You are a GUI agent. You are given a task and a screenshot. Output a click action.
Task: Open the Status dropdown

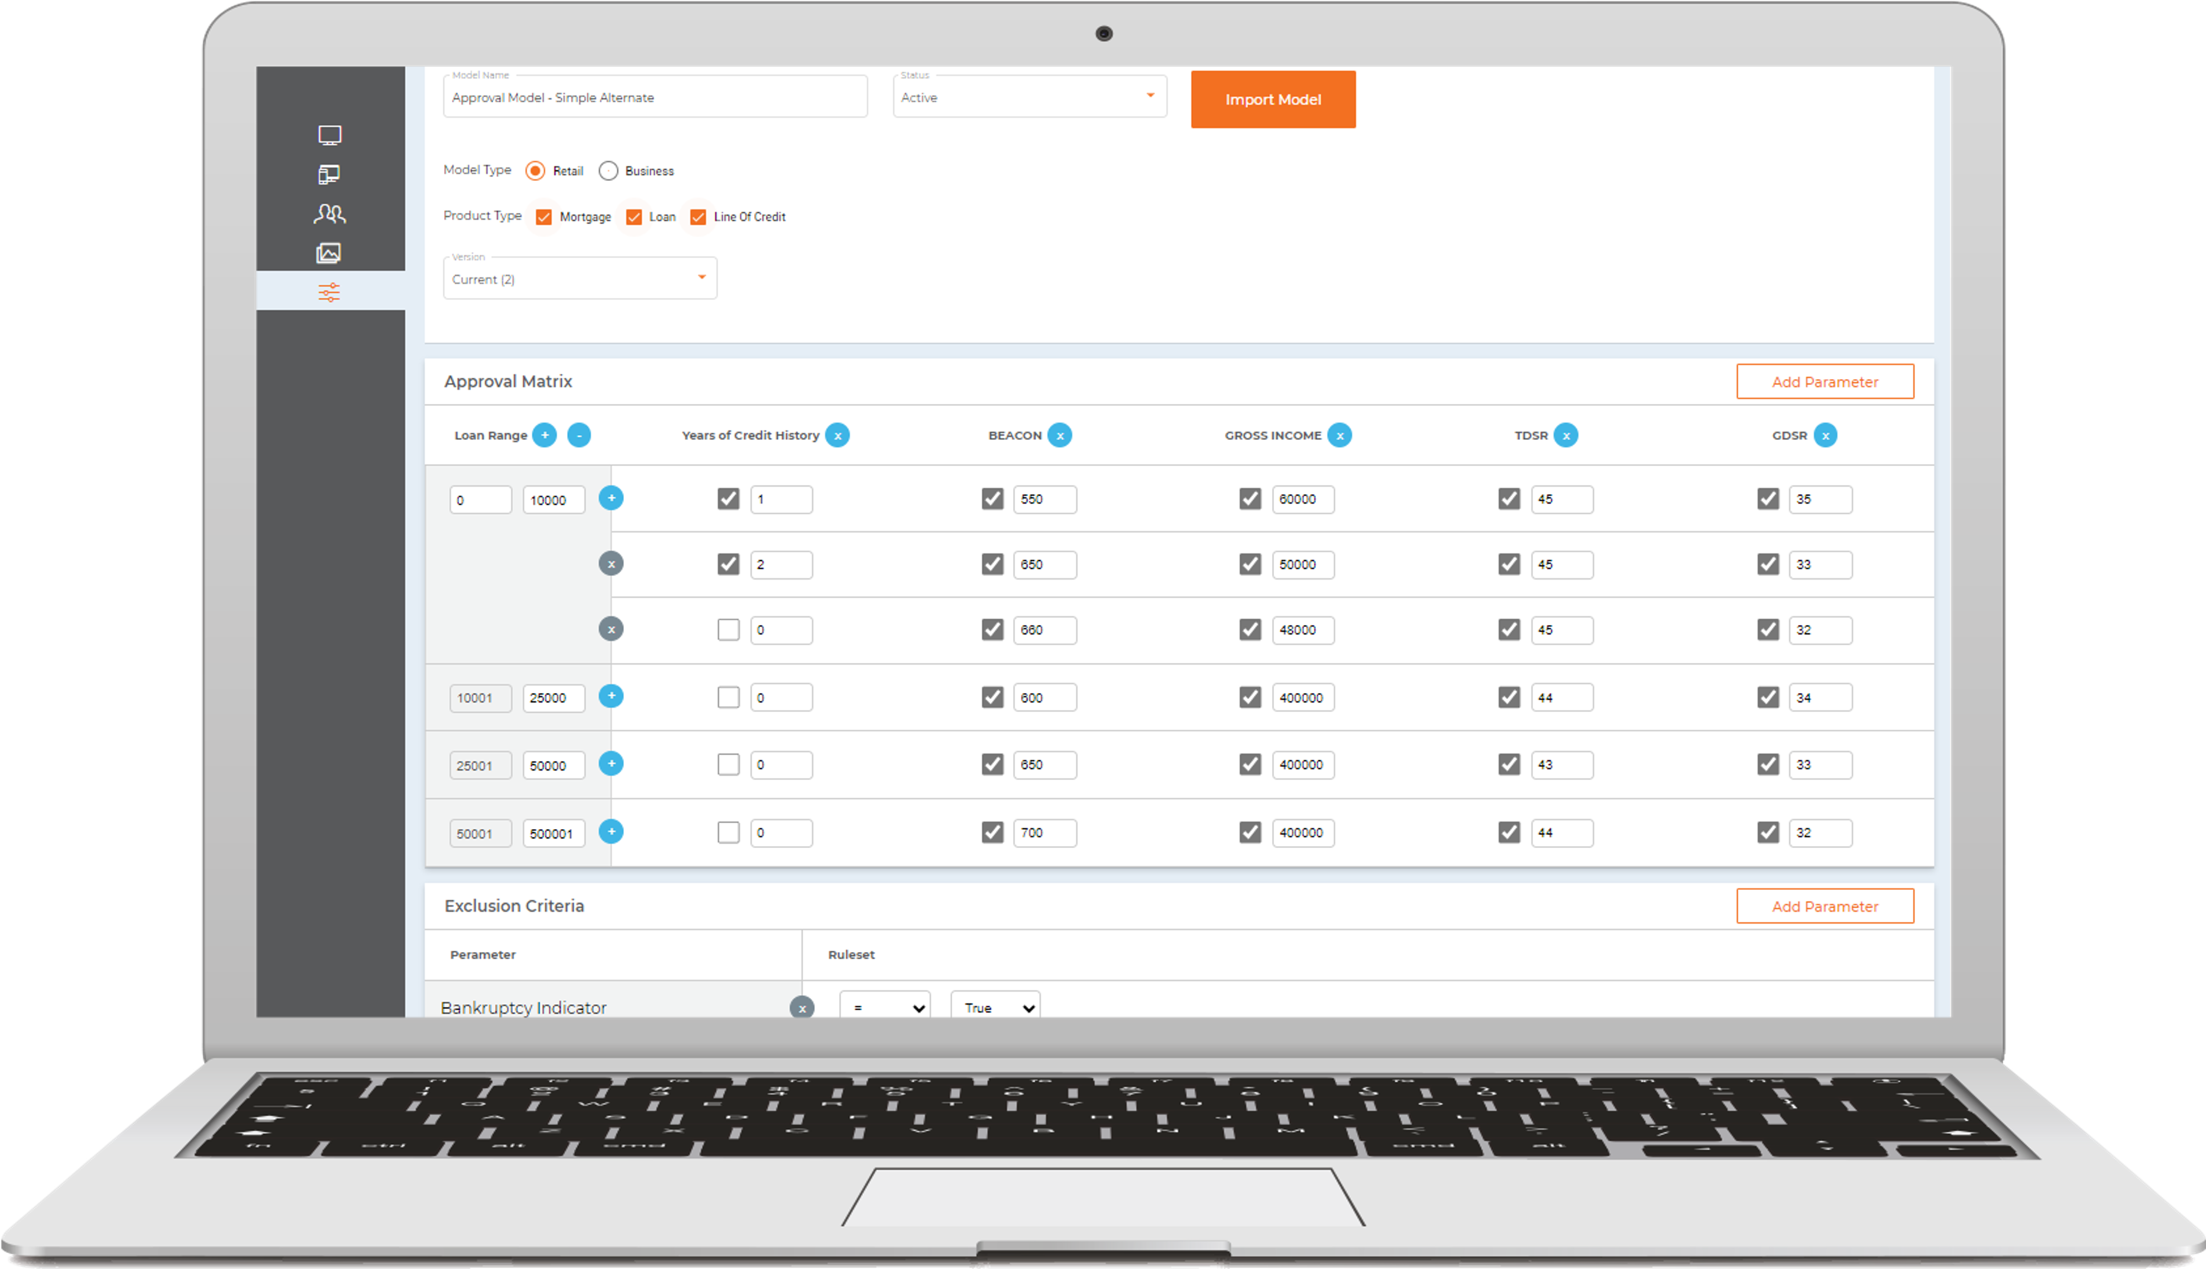(x=1029, y=97)
